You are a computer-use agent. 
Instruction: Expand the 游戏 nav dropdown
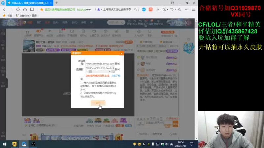coord(75,22)
